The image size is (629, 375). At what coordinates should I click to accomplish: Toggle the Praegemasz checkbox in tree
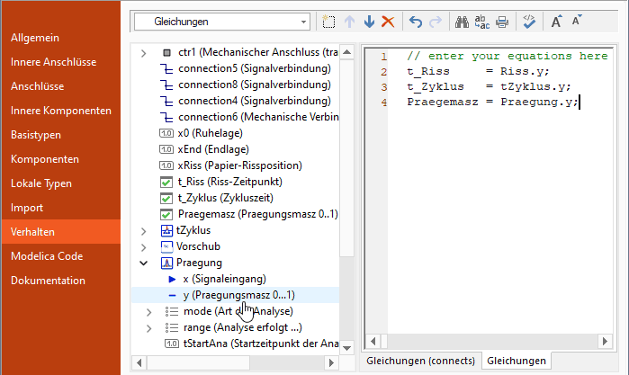coord(166,214)
